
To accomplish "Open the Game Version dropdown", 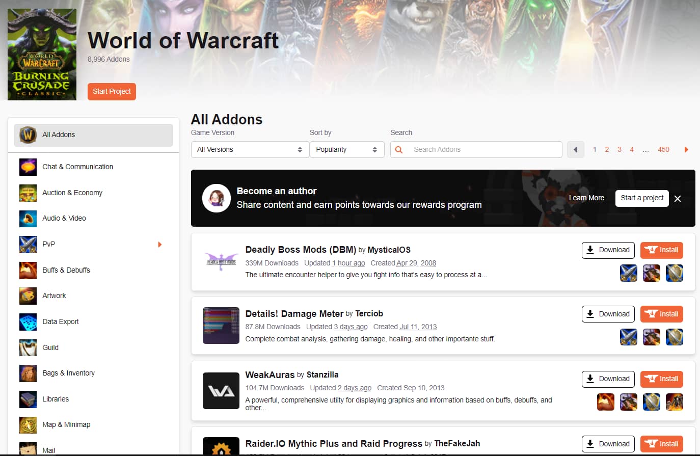I will 250,149.
